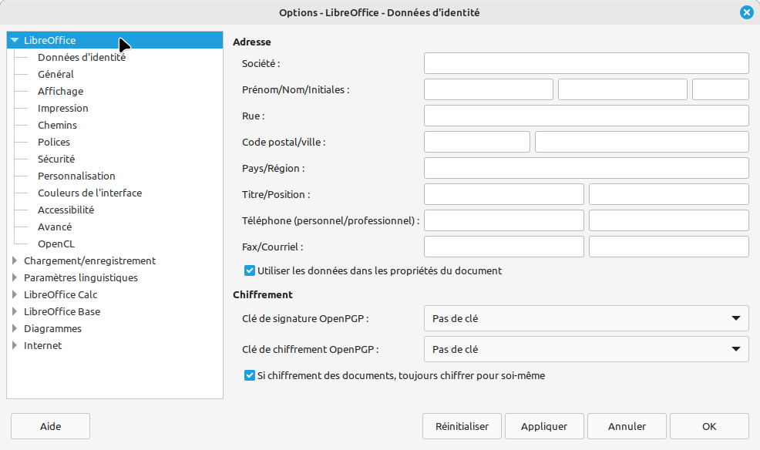Go to the Affichage settings
Image resolution: width=760 pixels, height=450 pixels.
click(x=60, y=91)
